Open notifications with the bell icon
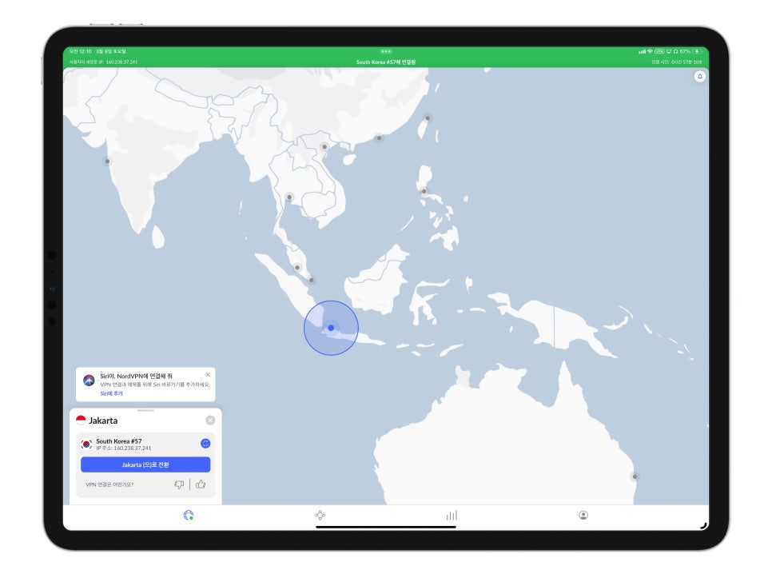Viewport: 772px width, 578px height. point(699,76)
